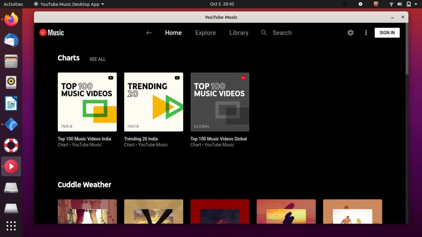Launch Firefox from the dock
The image size is (422, 237).
pos(11,20)
